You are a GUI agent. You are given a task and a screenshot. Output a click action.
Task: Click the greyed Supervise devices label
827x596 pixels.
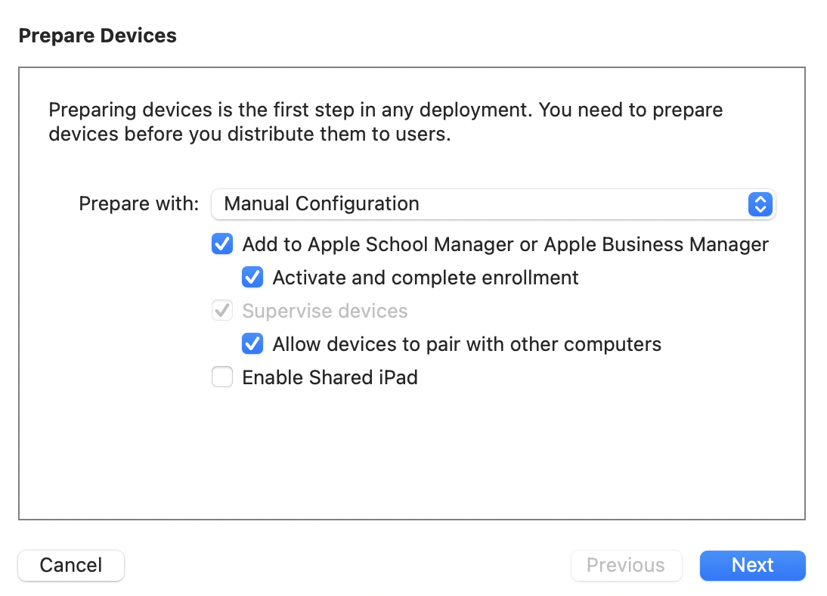point(324,311)
